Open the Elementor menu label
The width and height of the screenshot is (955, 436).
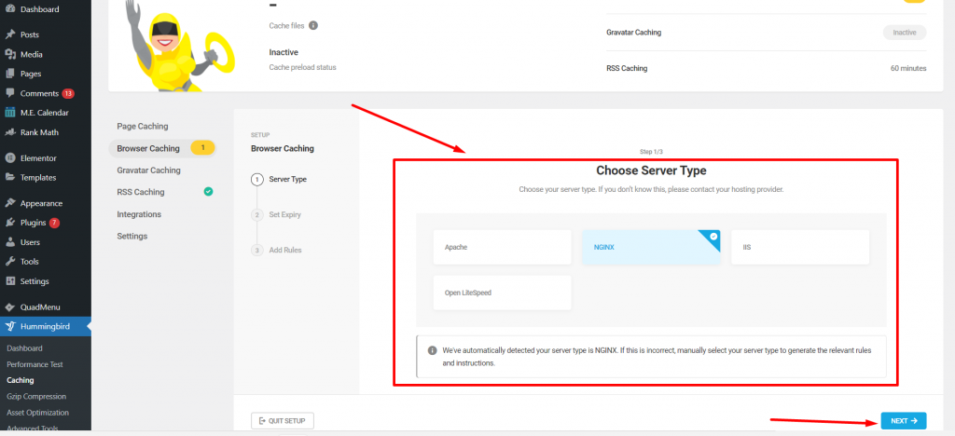click(x=38, y=158)
